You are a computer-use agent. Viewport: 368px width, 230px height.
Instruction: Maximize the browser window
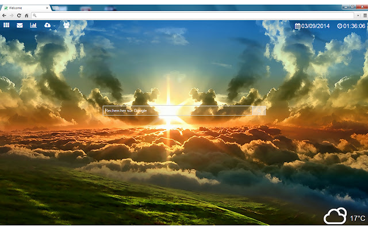[x=352, y=7]
